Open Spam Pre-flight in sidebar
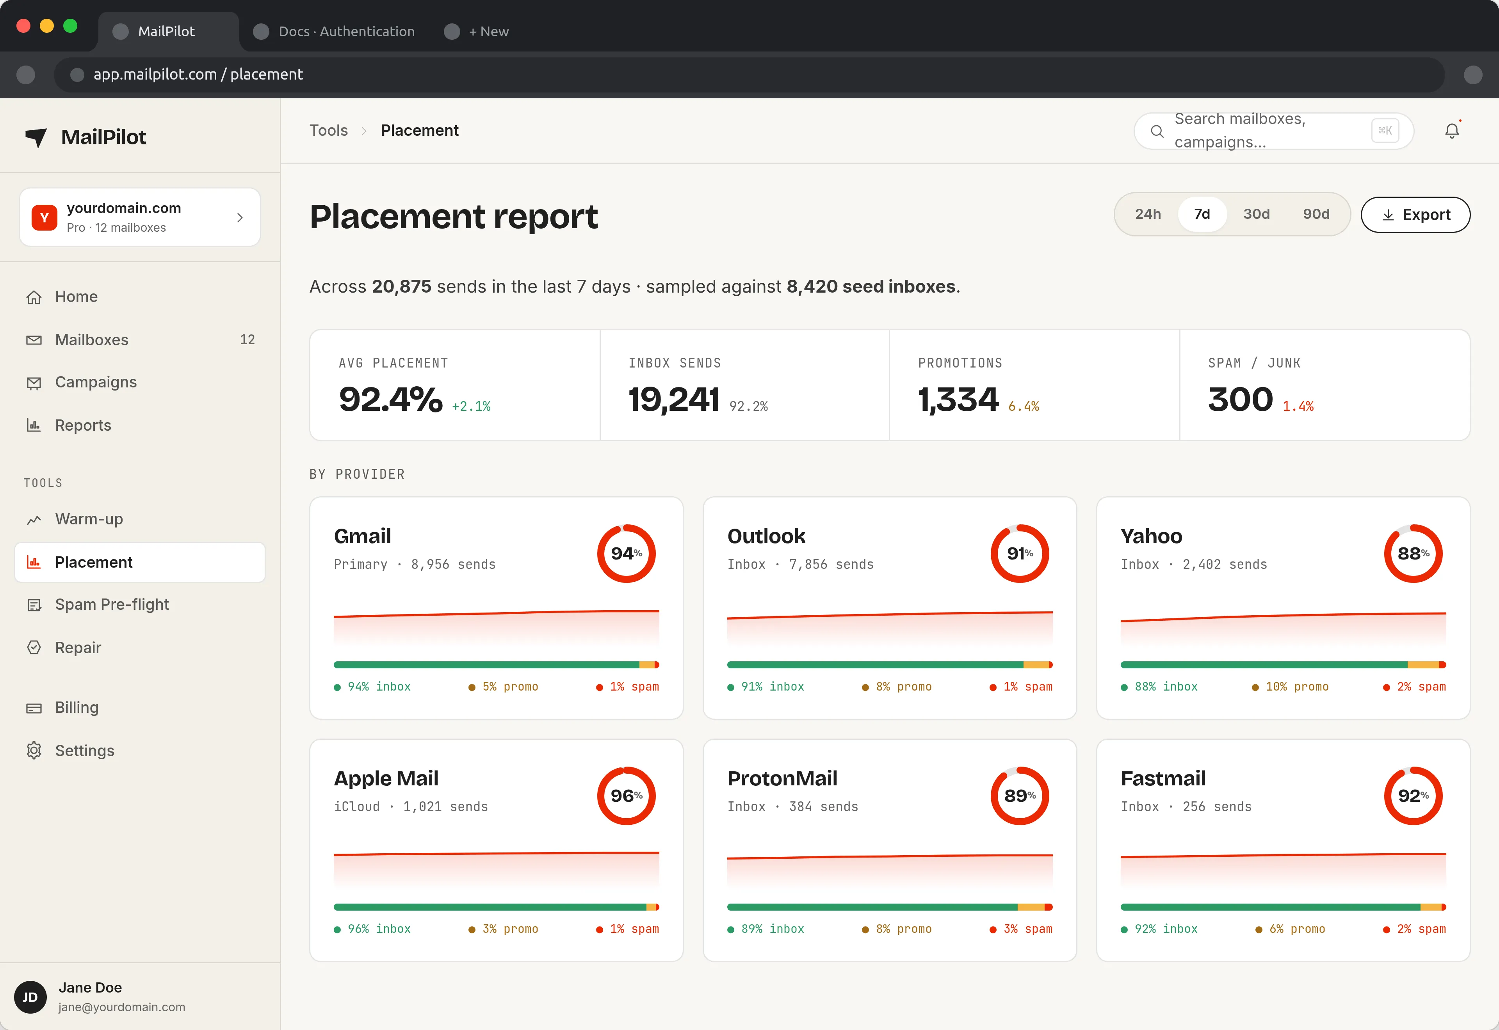 coord(139,605)
